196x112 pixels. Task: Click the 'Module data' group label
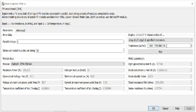(8, 58)
